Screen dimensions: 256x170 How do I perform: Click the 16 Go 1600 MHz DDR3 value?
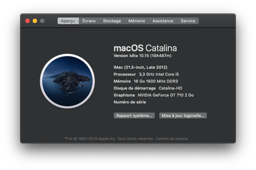[x=156, y=81]
